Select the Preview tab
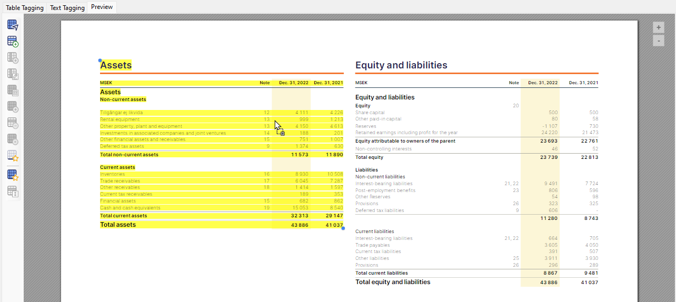 coord(102,7)
